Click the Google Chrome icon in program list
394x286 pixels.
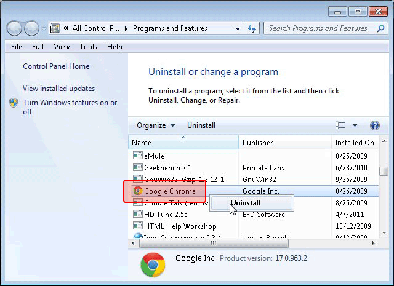click(x=138, y=191)
